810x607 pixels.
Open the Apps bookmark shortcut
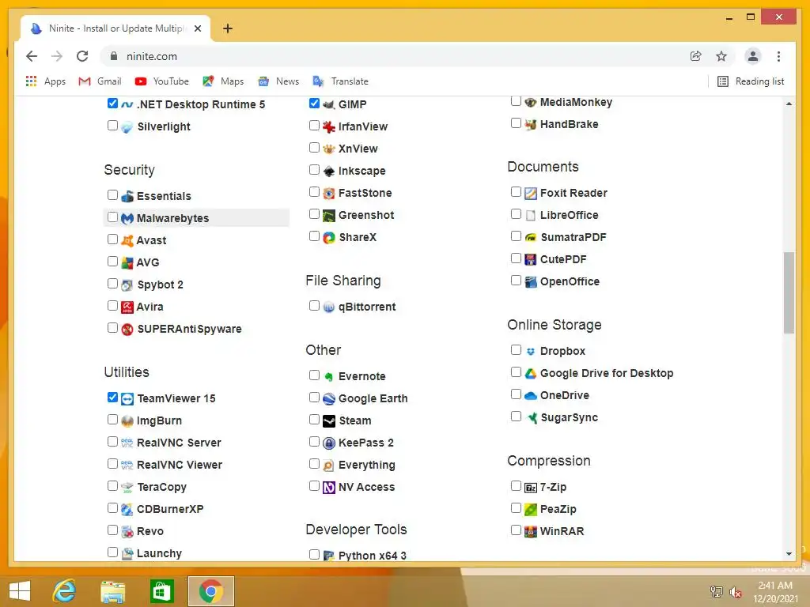[45, 81]
